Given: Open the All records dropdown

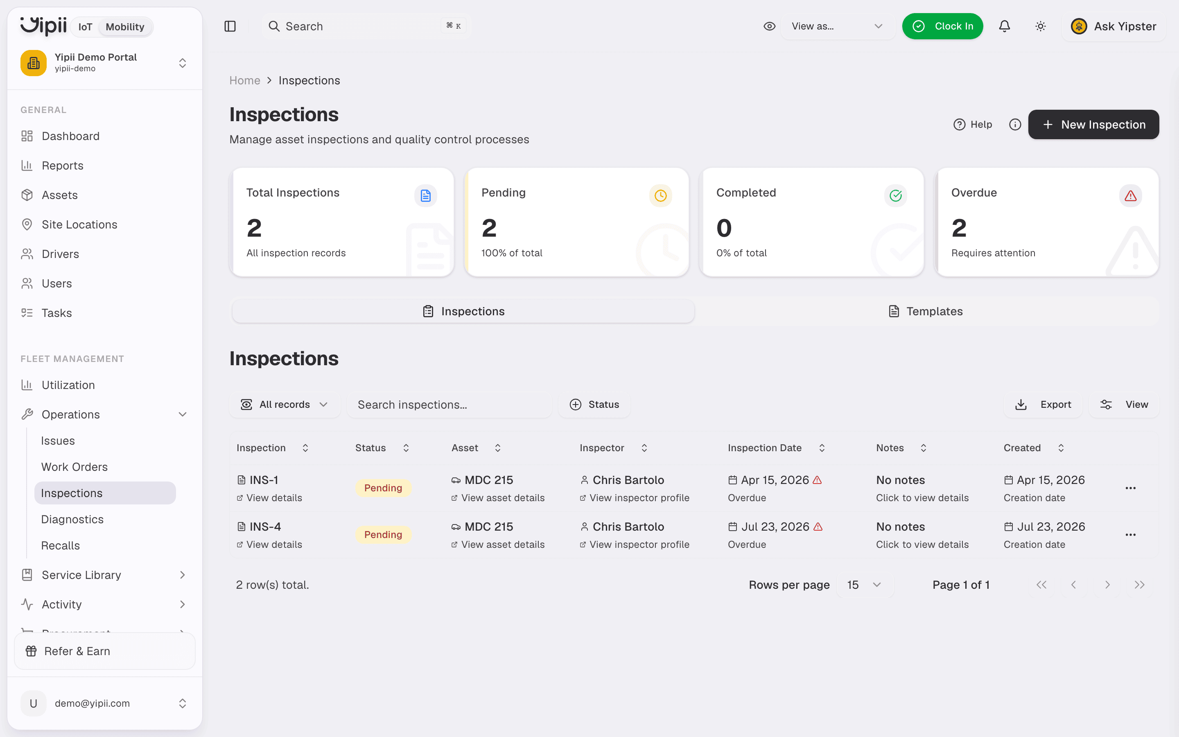Looking at the screenshot, I should (x=285, y=405).
